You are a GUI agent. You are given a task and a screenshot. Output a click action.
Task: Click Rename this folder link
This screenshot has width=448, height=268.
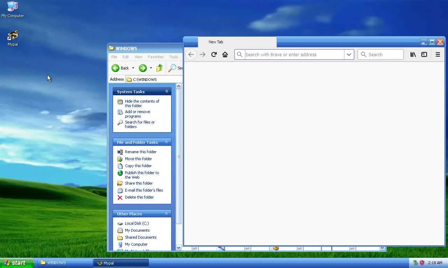coord(141,152)
